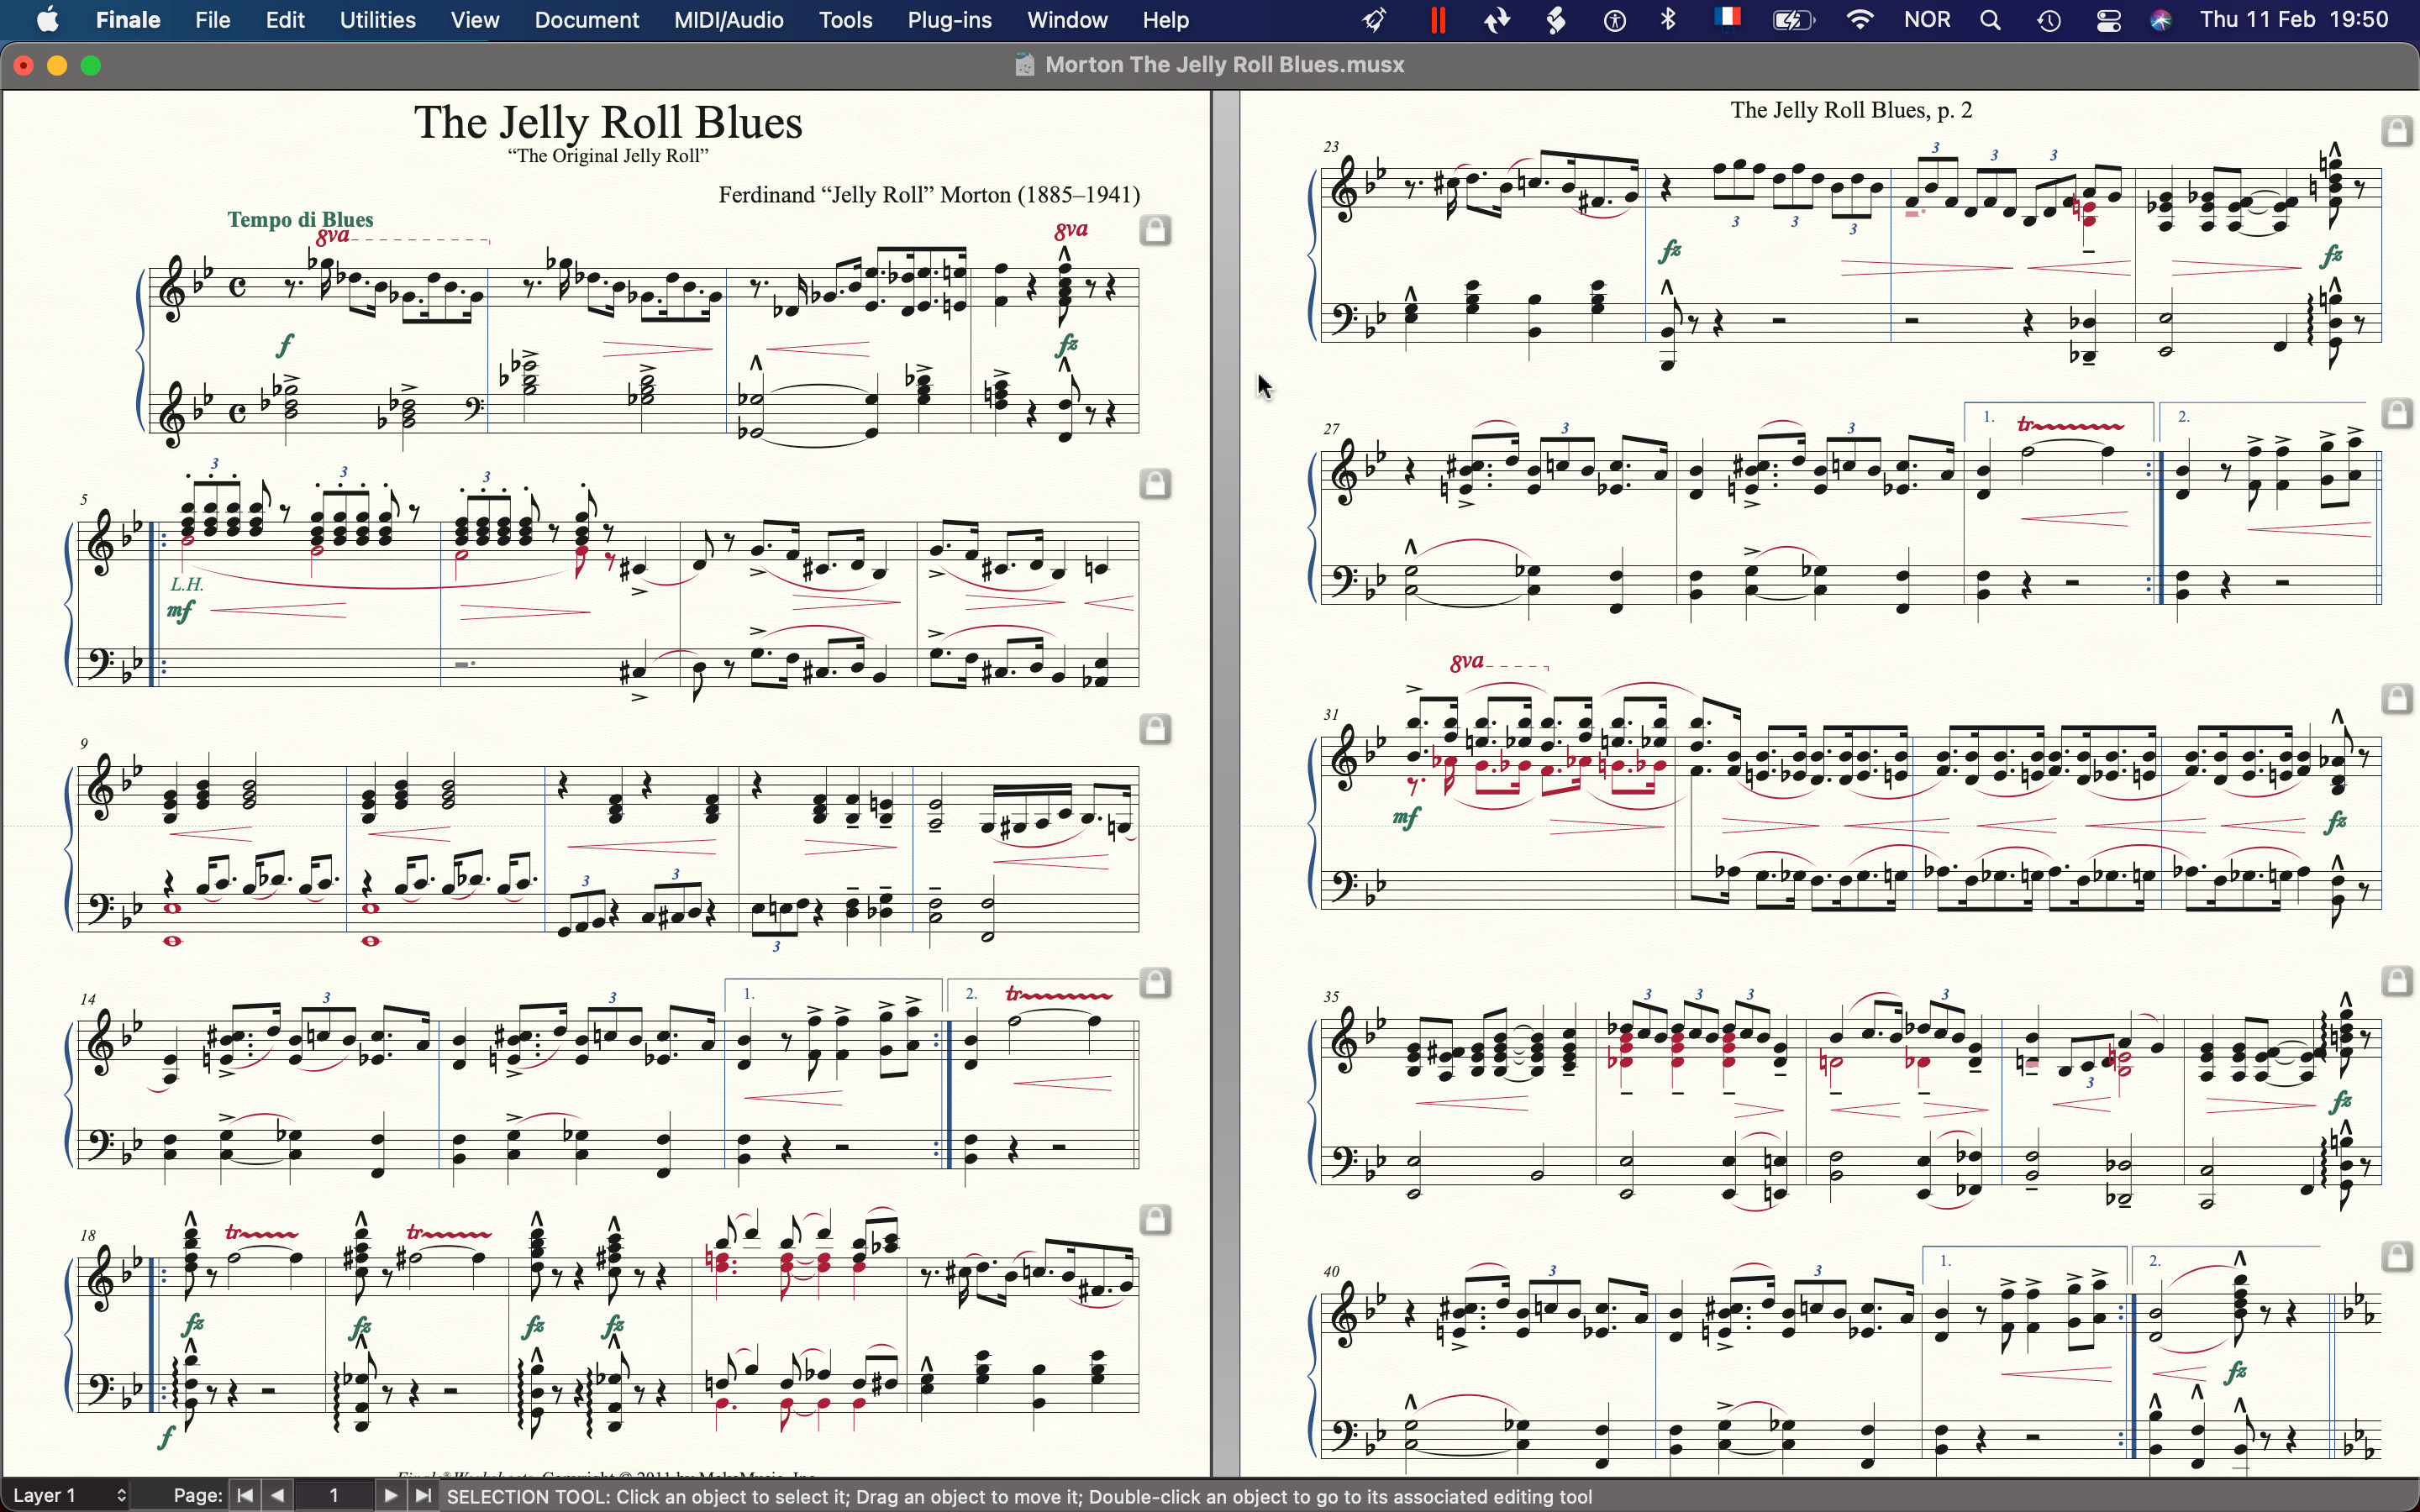Open Control Center from the menu bar
The height and width of the screenshot is (1512, 2420).
pos(2109,20)
